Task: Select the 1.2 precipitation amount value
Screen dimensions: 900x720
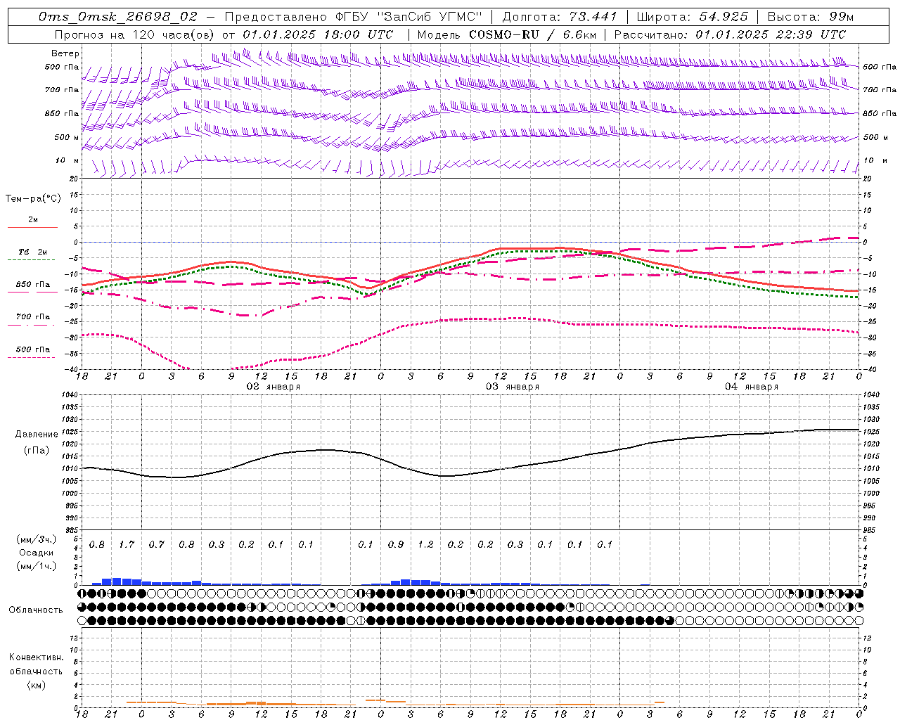Action: tap(425, 544)
